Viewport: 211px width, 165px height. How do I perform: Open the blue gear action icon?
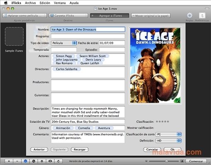pyautogui.click(x=25, y=161)
